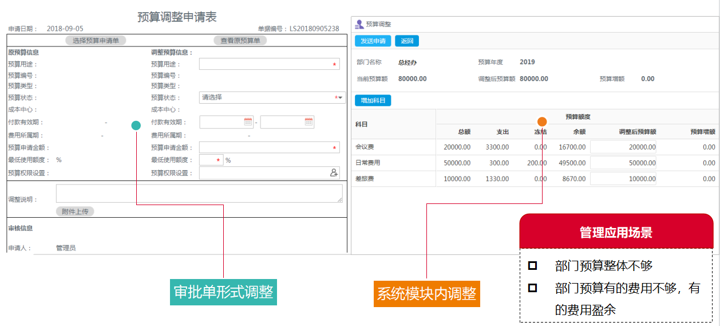Tick the 部门预算整体不够 square box
The image size is (720, 326).
click(x=532, y=266)
